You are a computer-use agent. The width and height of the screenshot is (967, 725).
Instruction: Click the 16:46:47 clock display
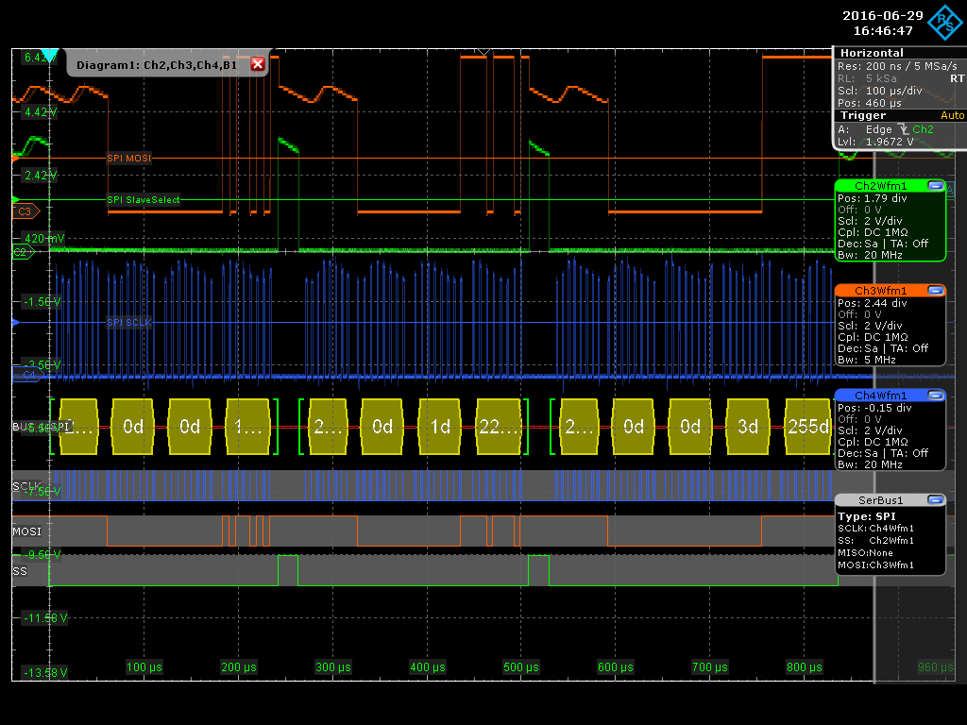pyautogui.click(x=883, y=30)
